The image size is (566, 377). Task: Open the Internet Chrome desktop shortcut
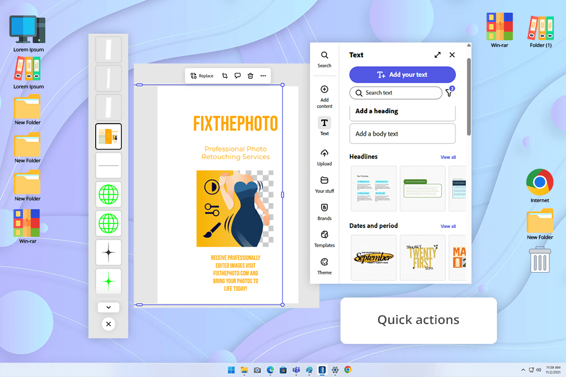click(539, 185)
